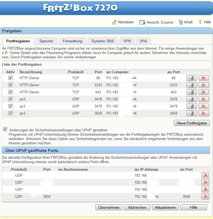
Task: Click Über UPnP geöffnete Ports heading
Action: (32, 151)
